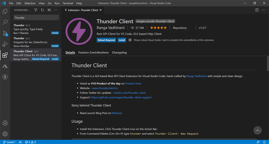269x144 pixels.
Task: Open the Repository link
Action: click(x=180, y=28)
